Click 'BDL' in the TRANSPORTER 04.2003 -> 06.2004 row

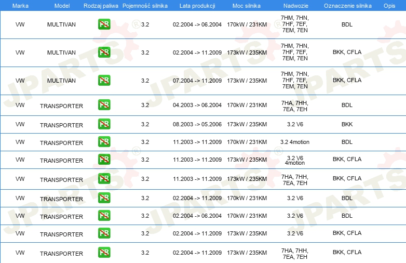(x=347, y=105)
